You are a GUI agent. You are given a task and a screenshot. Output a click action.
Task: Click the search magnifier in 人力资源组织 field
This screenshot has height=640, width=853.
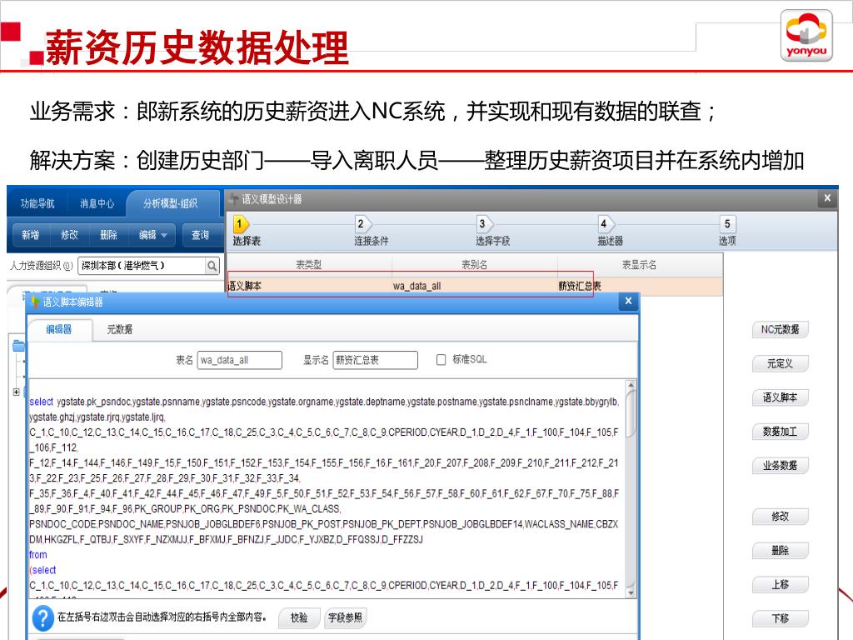click(x=212, y=266)
